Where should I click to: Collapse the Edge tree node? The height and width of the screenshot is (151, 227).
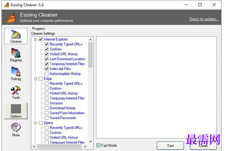(36, 79)
